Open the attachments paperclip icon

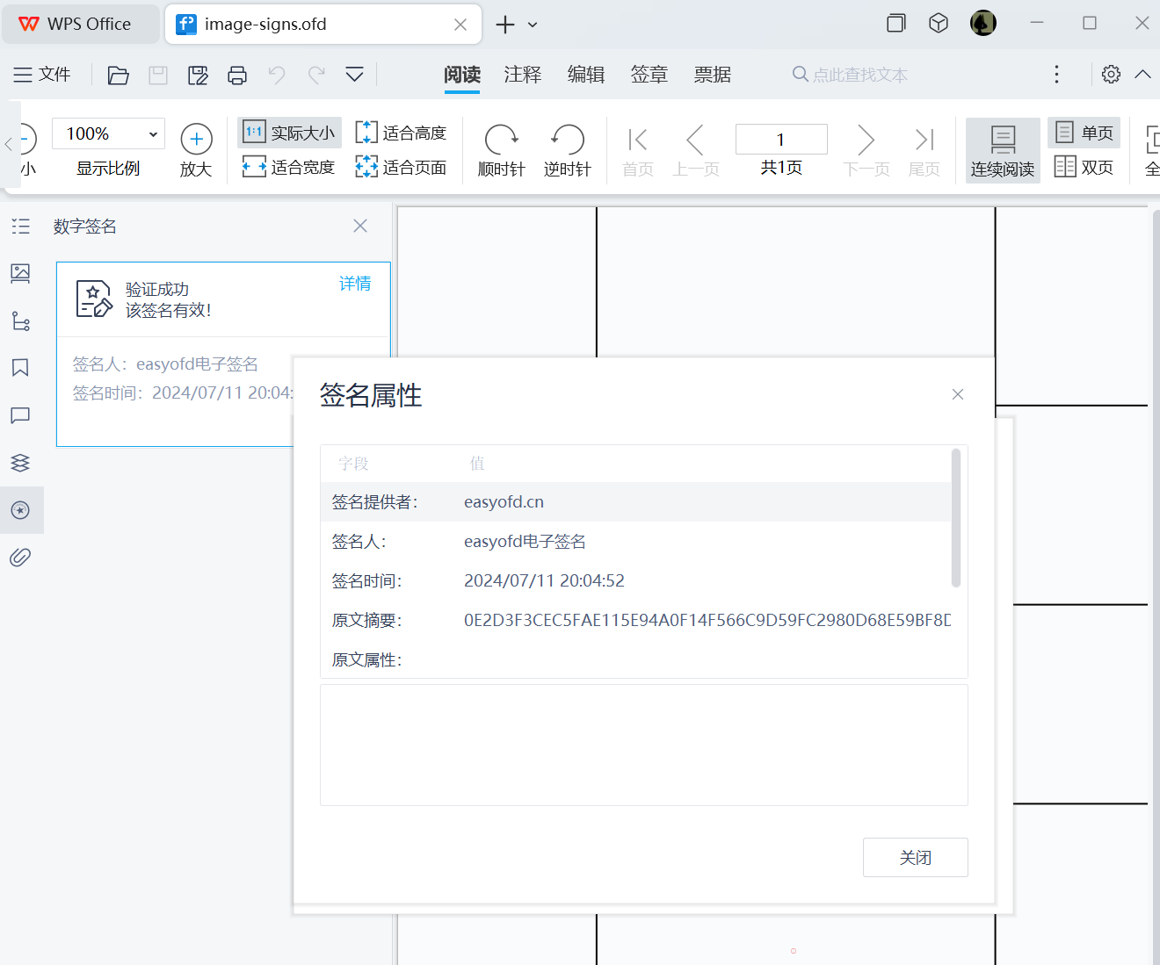[x=21, y=558]
